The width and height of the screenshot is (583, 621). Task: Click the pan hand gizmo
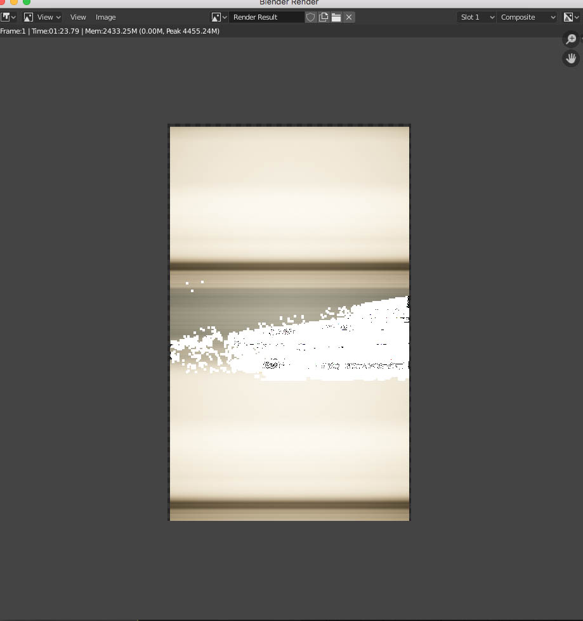tap(571, 59)
